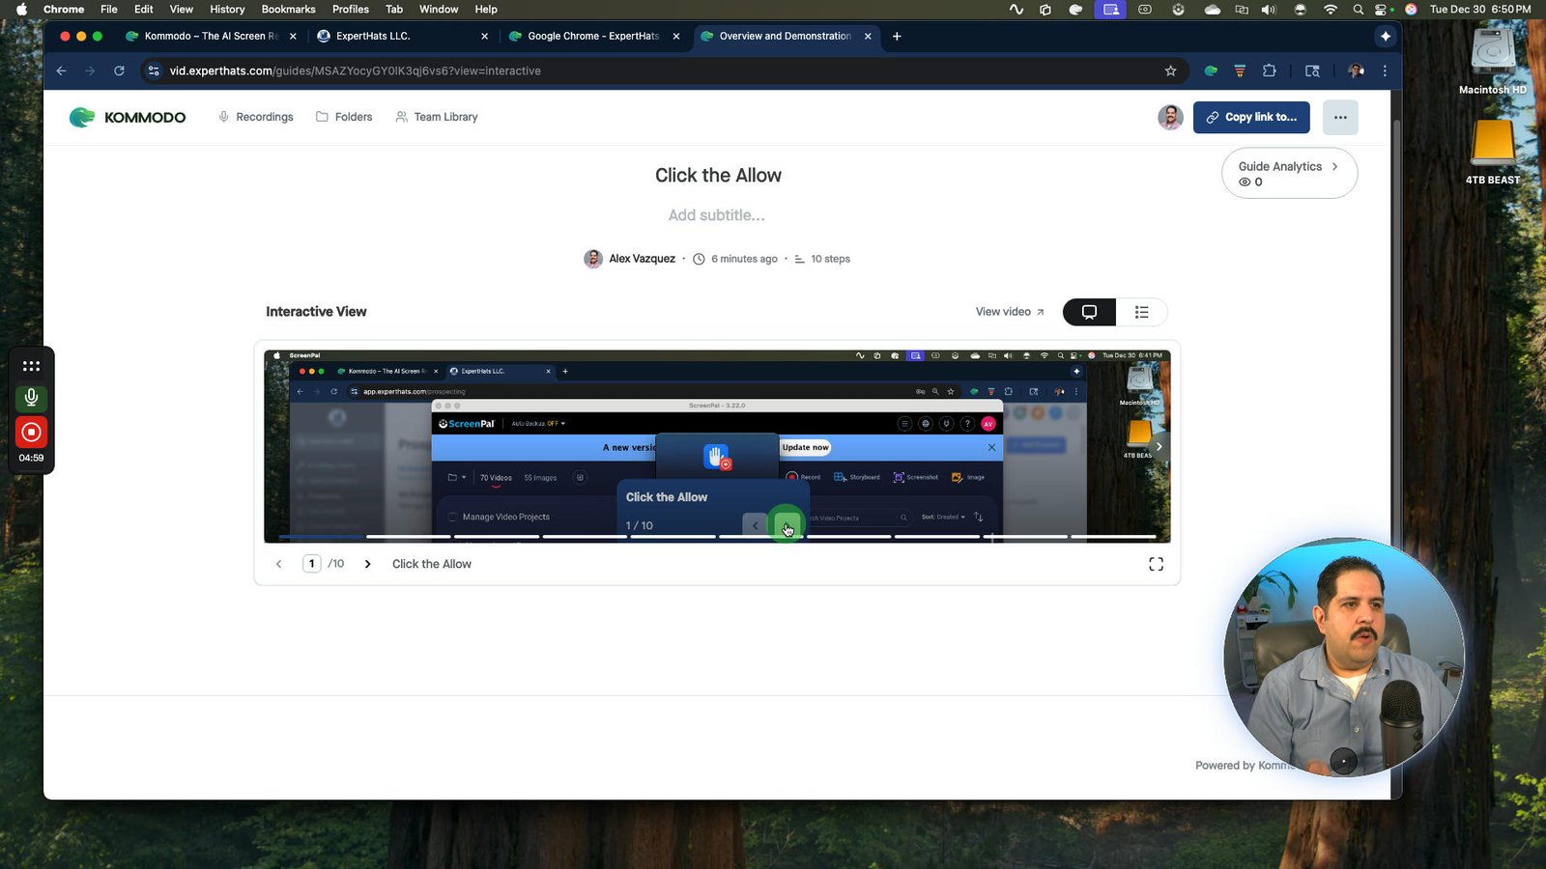Mute microphone in recorder widget

tap(31, 397)
